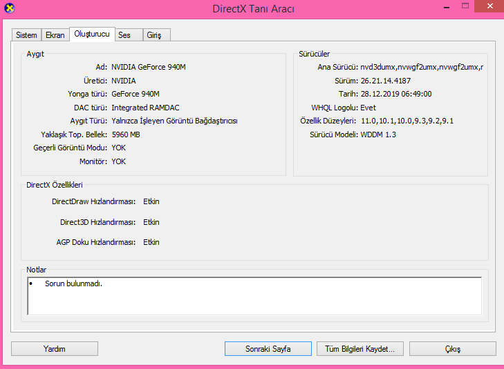Click Geçerli Görüntü Modu value 'YOK'
The image size is (504, 369).
click(x=119, y=148)
